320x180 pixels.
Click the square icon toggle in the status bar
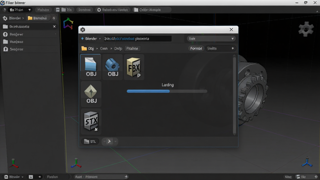click(31, 177)
